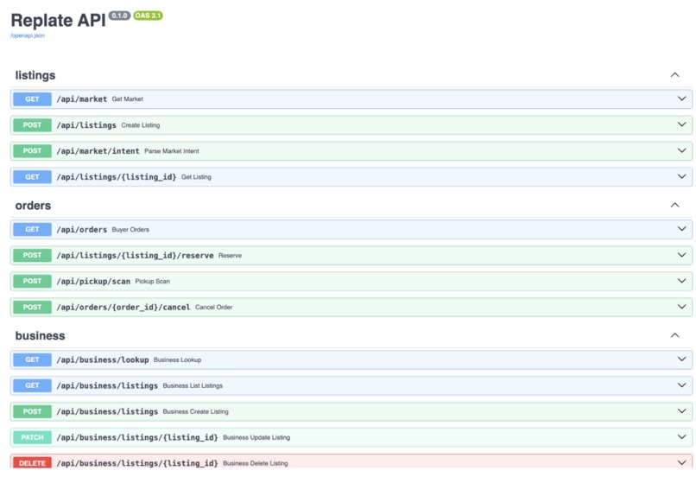Expand the Business Create Listing row arrow
The image size is (696, 477).
[682, 410]
